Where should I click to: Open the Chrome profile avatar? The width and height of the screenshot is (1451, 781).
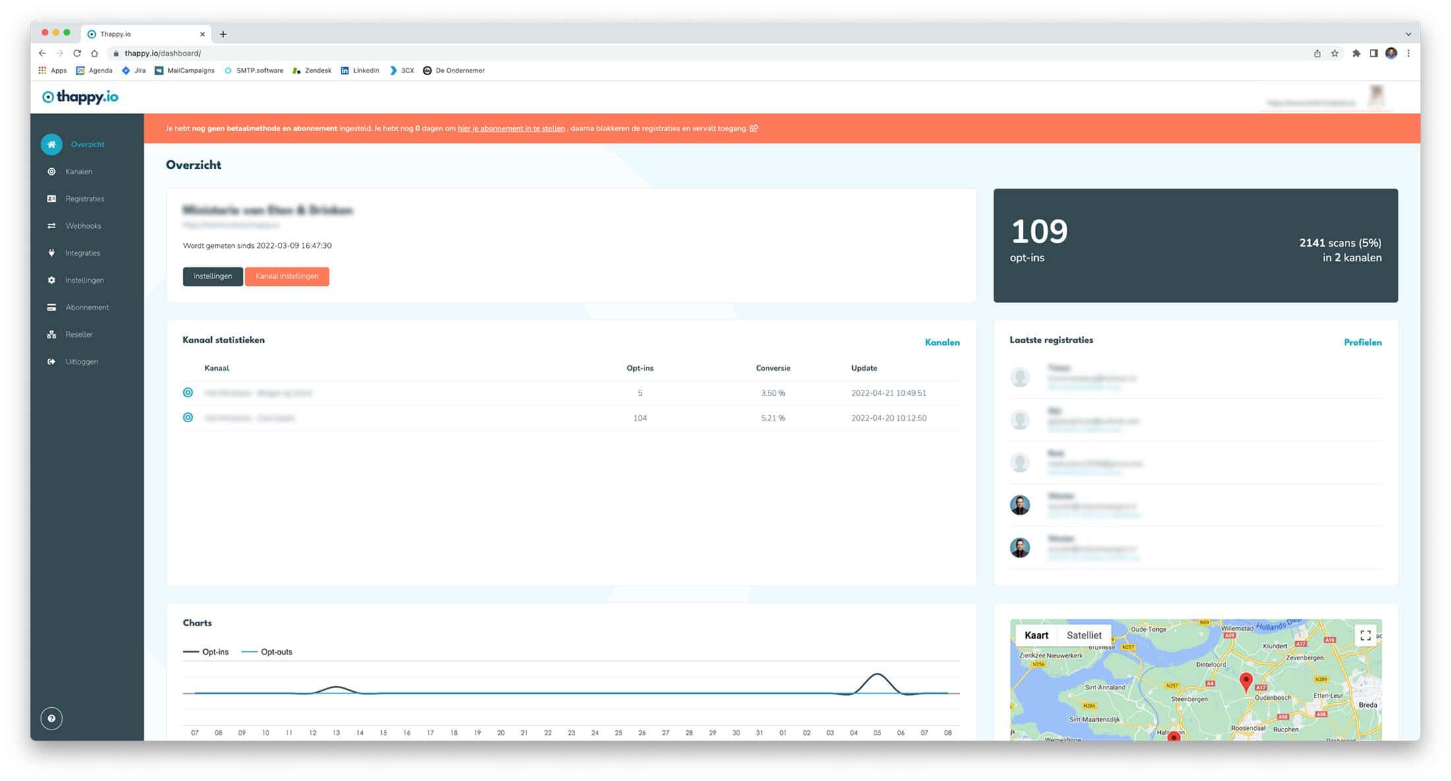(1391, 53)
